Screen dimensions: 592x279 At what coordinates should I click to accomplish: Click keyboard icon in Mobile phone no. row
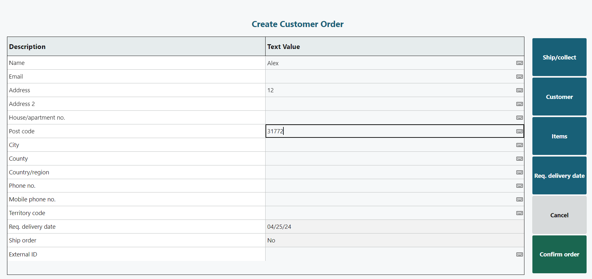(519, 199)
